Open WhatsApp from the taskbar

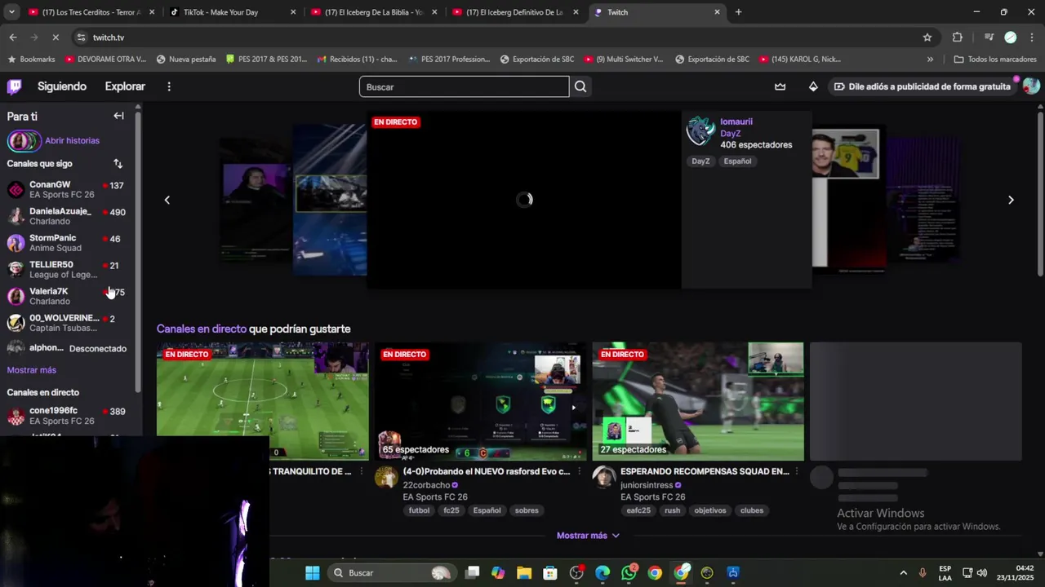629,573
